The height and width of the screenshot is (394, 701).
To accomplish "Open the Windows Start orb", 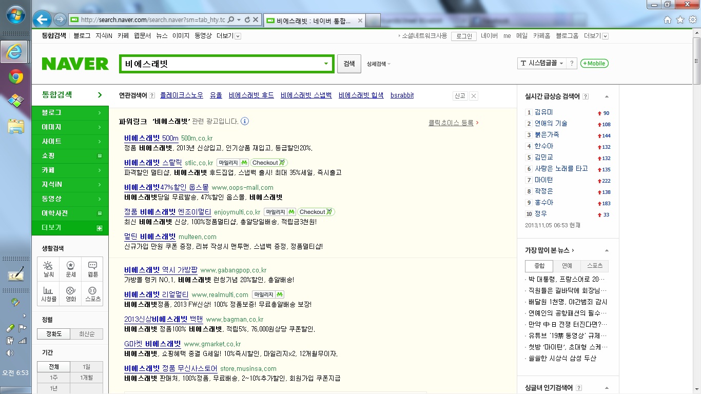I will click(x=15, y=14).
